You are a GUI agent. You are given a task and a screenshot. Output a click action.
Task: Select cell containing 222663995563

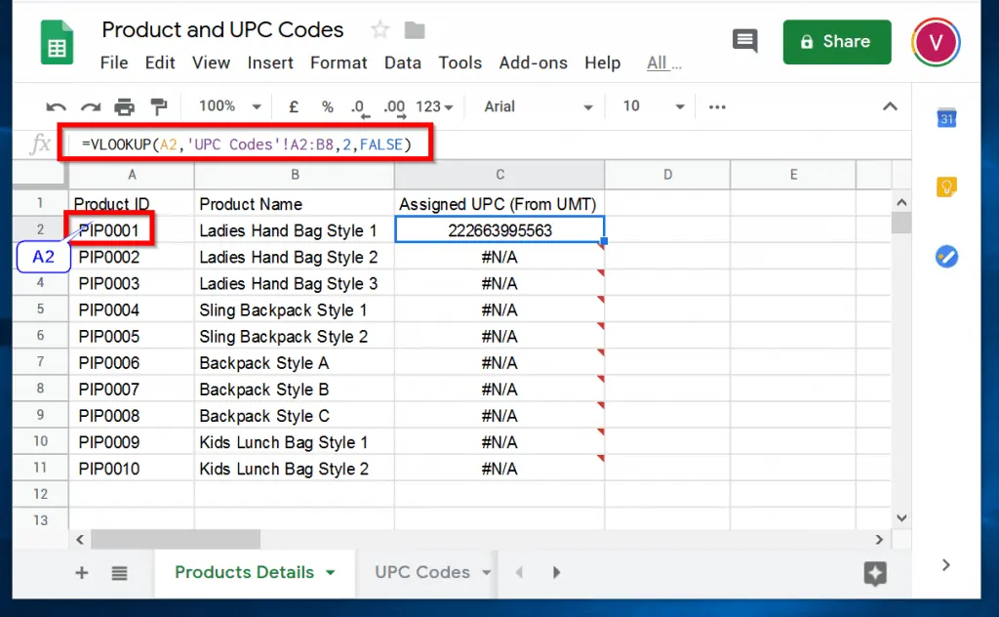coord(500,230)
